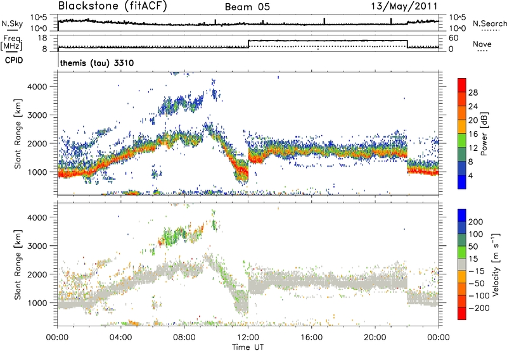The height and width of the screenshot is (351, 507).
Task: Select the red bottom segment of the Velocity colorbar
Action: pos(462,314)
